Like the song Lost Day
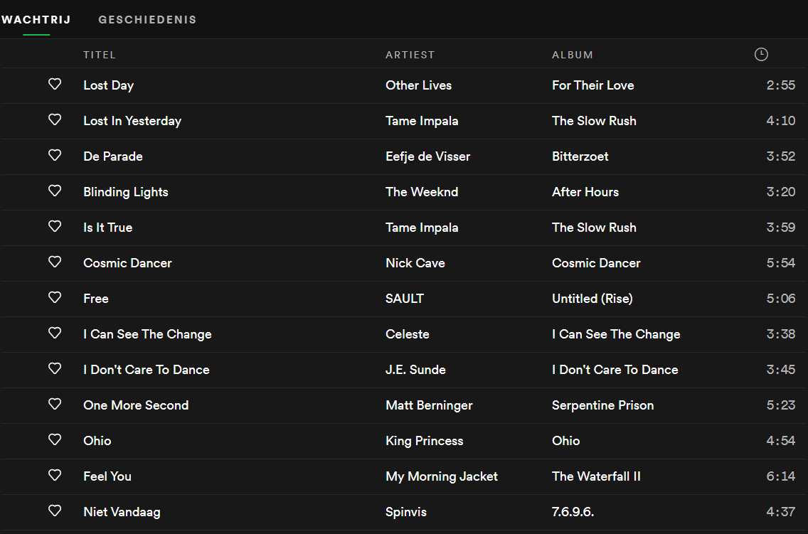Viewport: 808px width, 534px height. (x=55, y=84)
